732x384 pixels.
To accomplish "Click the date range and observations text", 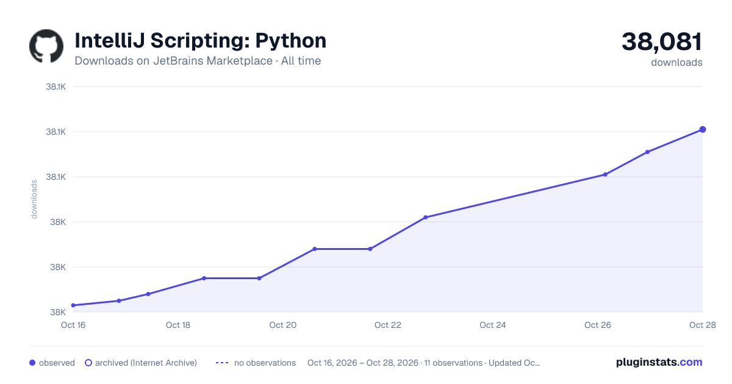I will [x=423, y=363].
